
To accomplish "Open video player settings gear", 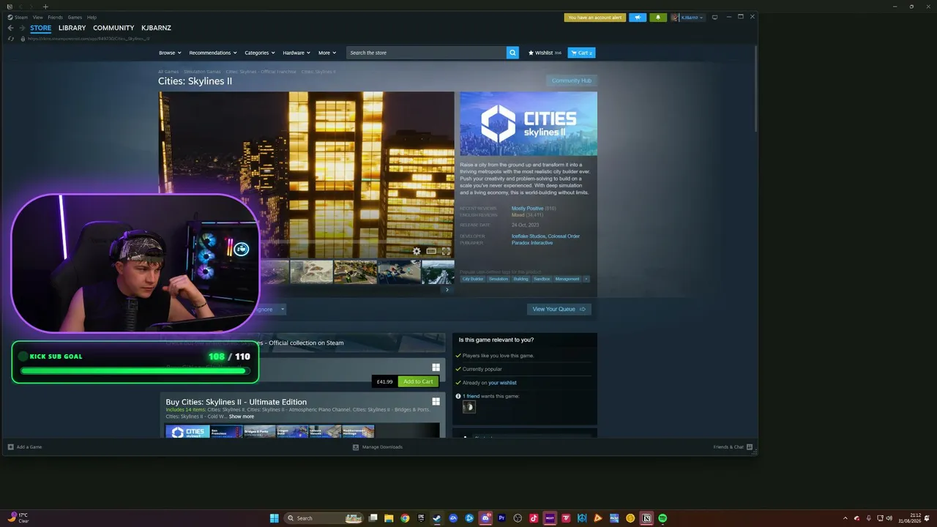I will [417, 251].
